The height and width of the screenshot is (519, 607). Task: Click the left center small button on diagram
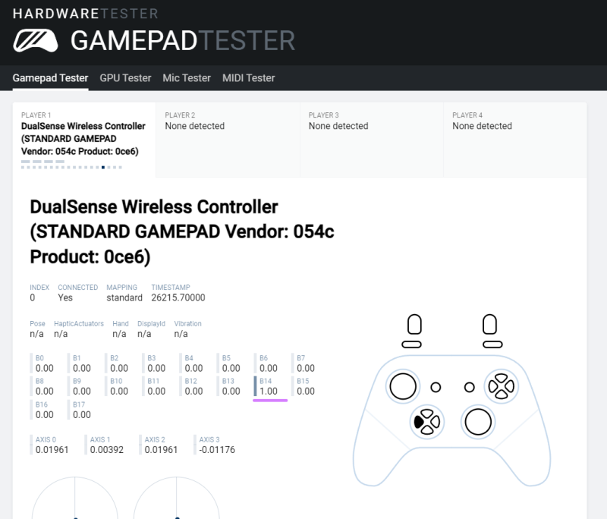point(436,387)
